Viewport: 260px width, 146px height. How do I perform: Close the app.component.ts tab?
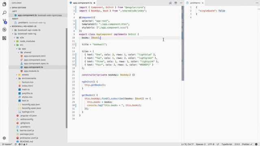[x=94, y=3]
